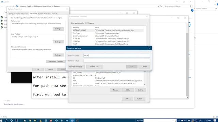
Task: Focus the Variable name field
Action: (116, 56)
